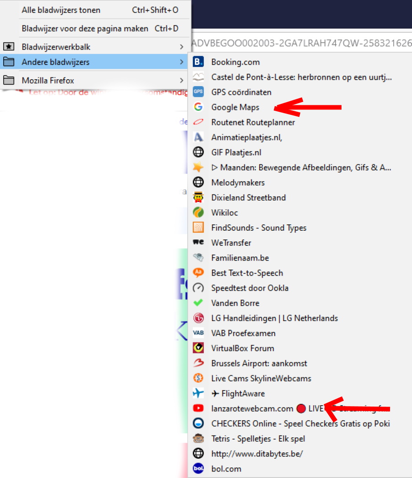Click the SkylineWebcams favicon
Viewport: 412px width, 478px height.
point(198,378)
